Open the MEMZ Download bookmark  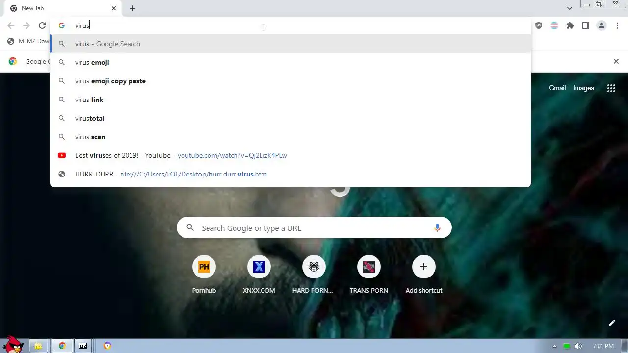[x=29, y=41]
